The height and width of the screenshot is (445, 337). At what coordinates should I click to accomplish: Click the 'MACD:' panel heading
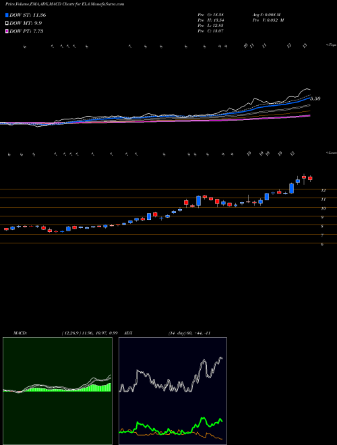click(x=20, y=333)
